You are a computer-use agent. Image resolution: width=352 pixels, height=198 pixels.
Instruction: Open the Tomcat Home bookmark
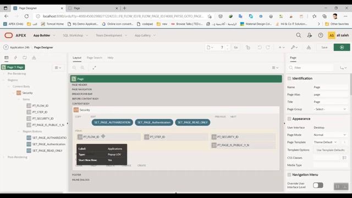pos(52,24)
